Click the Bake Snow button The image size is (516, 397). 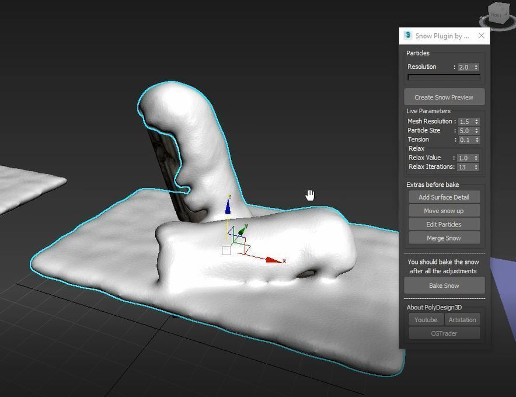coord(444,286)
